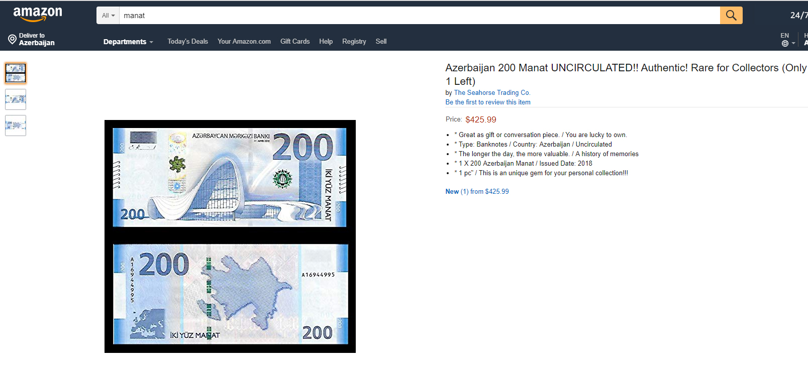Open Gift Cards page
The width and height of the screenshot is (808, 375).
point(295,42)
